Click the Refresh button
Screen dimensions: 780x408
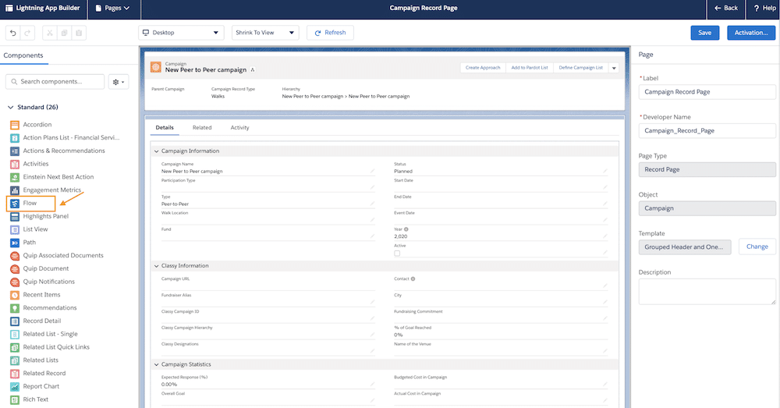330,33
